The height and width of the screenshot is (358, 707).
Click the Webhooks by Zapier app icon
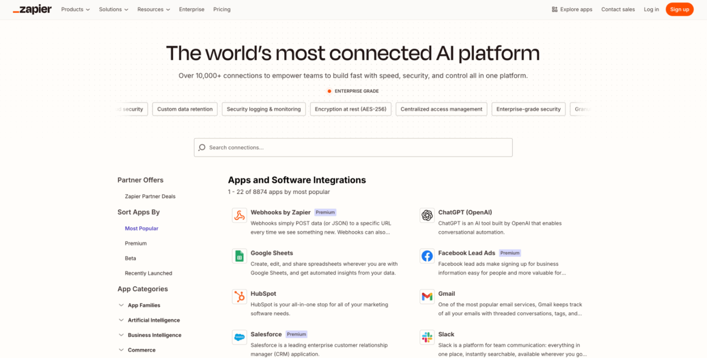click(x=239, y=215)
